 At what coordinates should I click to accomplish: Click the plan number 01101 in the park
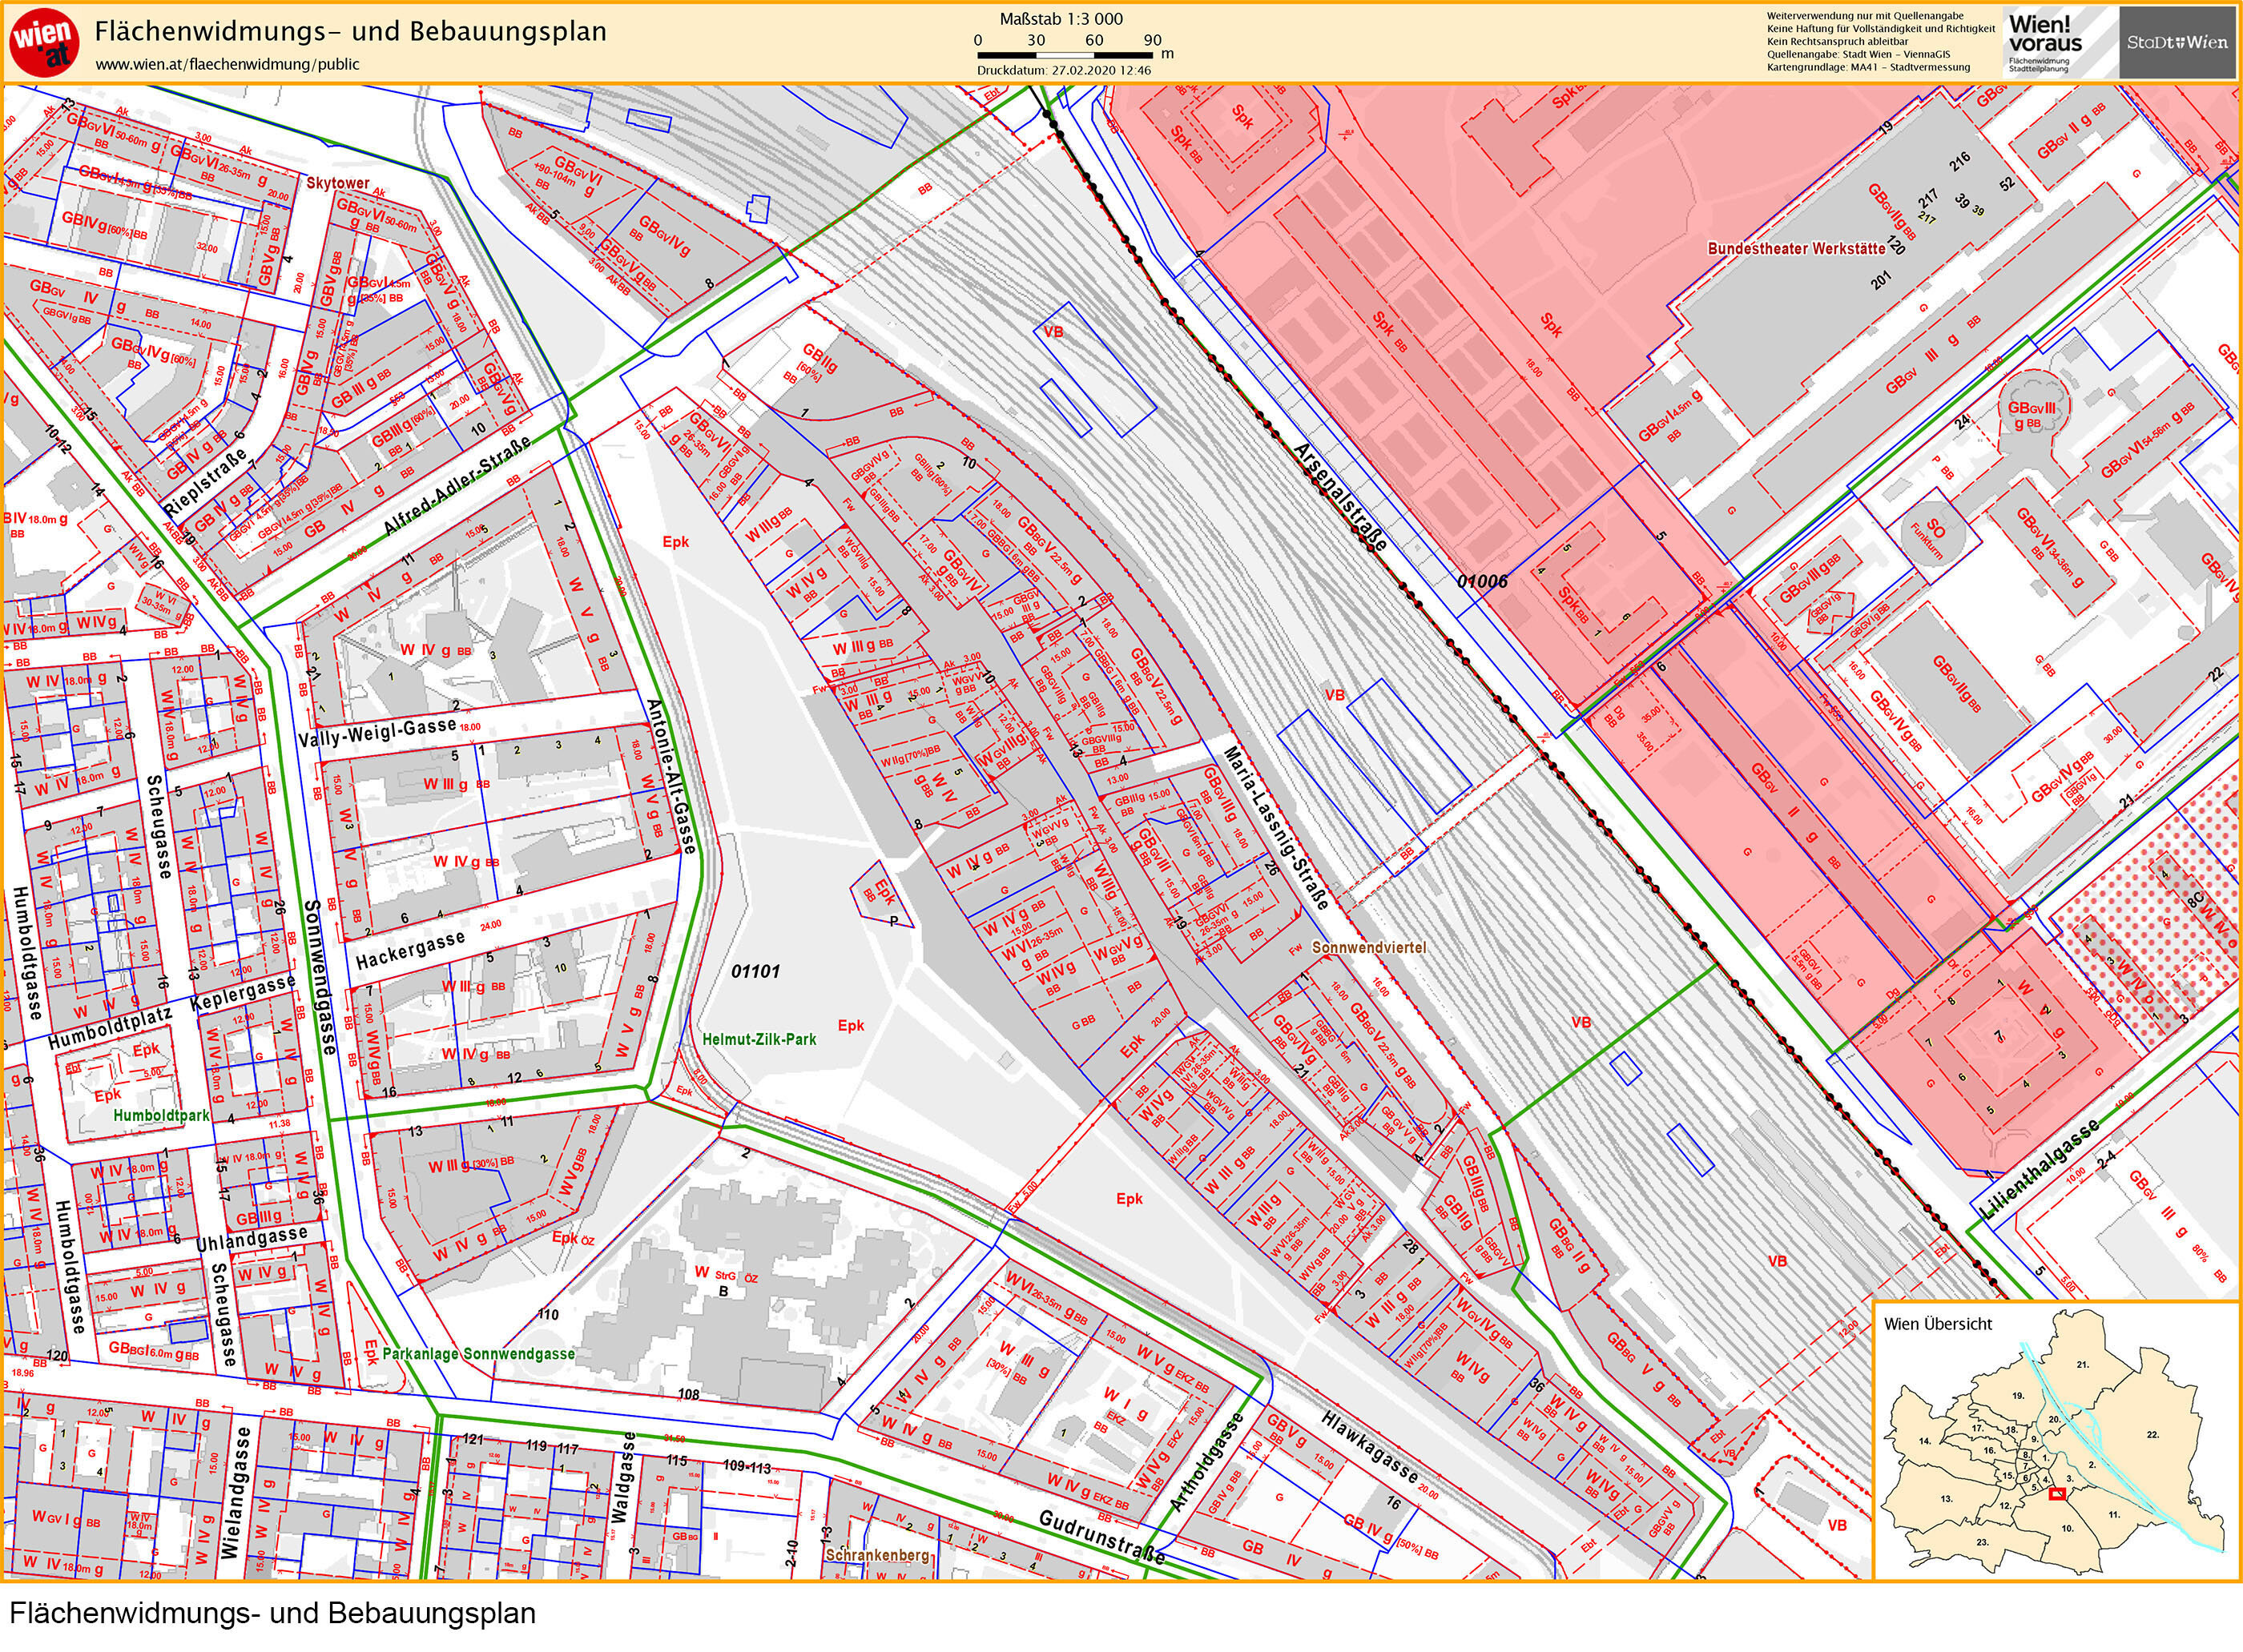pyautogui.click(x=755, y=971)
